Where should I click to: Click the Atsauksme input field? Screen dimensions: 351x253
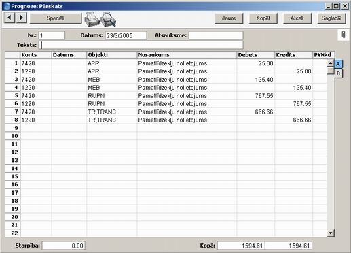pyautogui.click(x=216, y=35)
